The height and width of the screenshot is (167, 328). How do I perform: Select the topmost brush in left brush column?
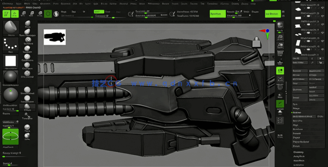click(27, 24)
